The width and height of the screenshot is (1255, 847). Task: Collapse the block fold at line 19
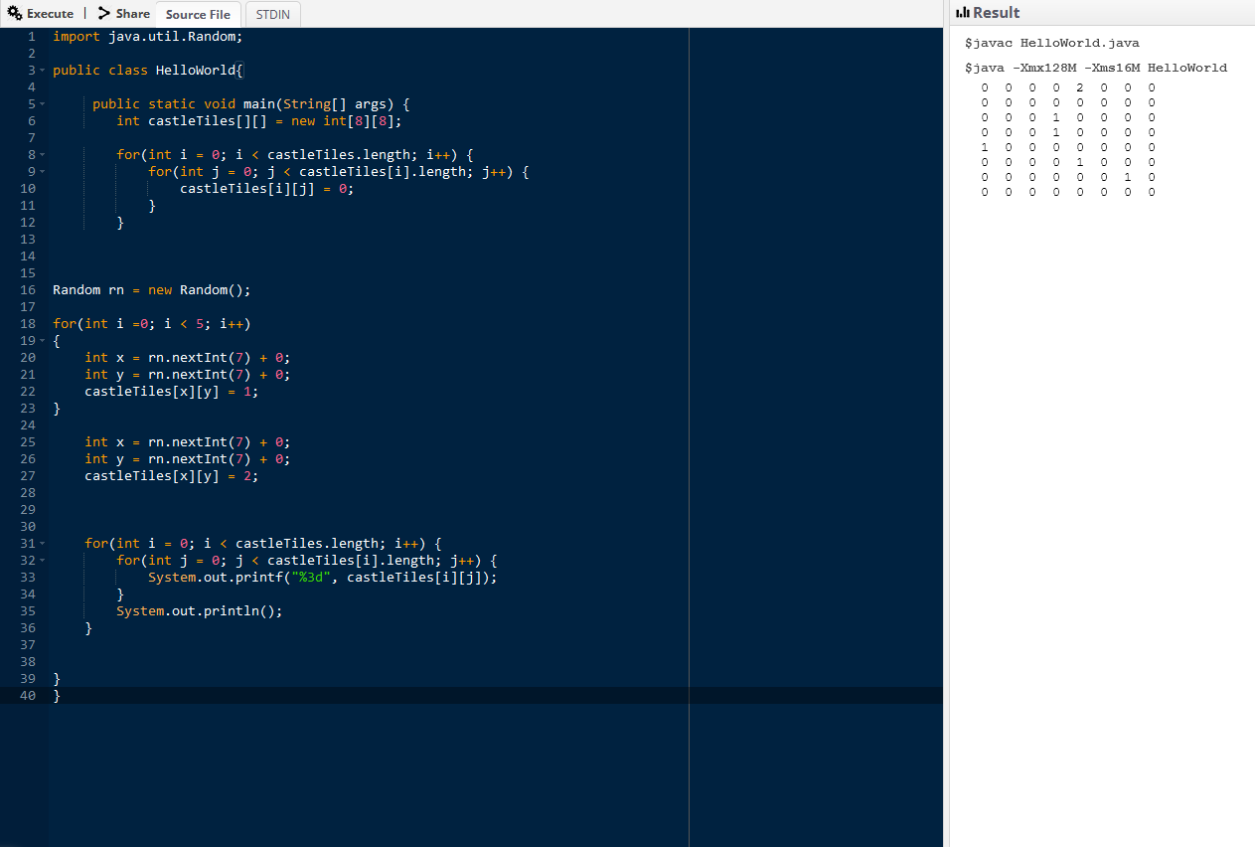click(44, 341)
